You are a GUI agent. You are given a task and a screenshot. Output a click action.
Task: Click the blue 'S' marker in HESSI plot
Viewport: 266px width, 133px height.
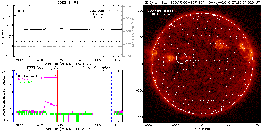coord(16,74)
